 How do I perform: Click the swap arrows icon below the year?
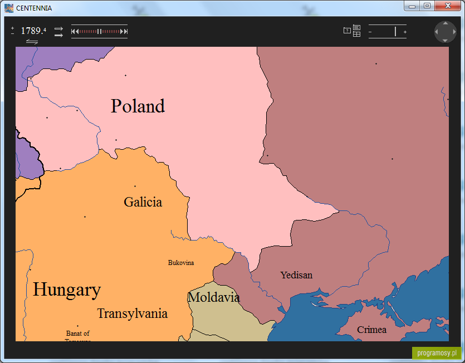pos(32,42)
